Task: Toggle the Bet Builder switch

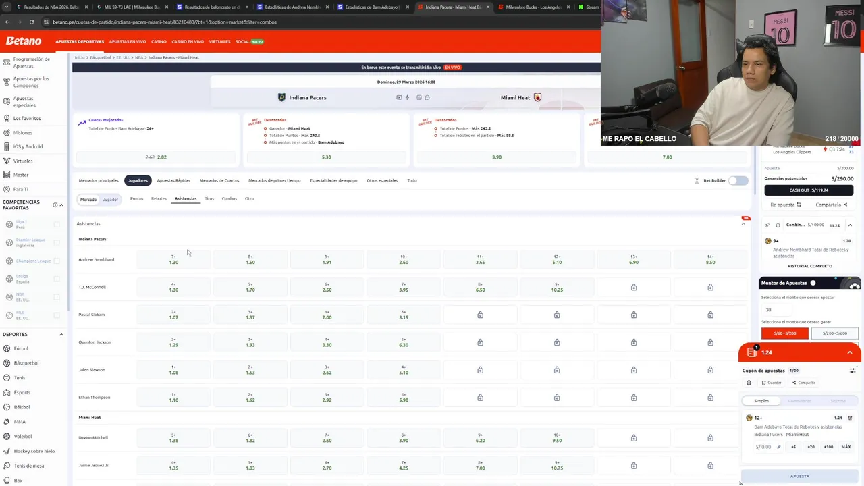Action: (738, 180)
